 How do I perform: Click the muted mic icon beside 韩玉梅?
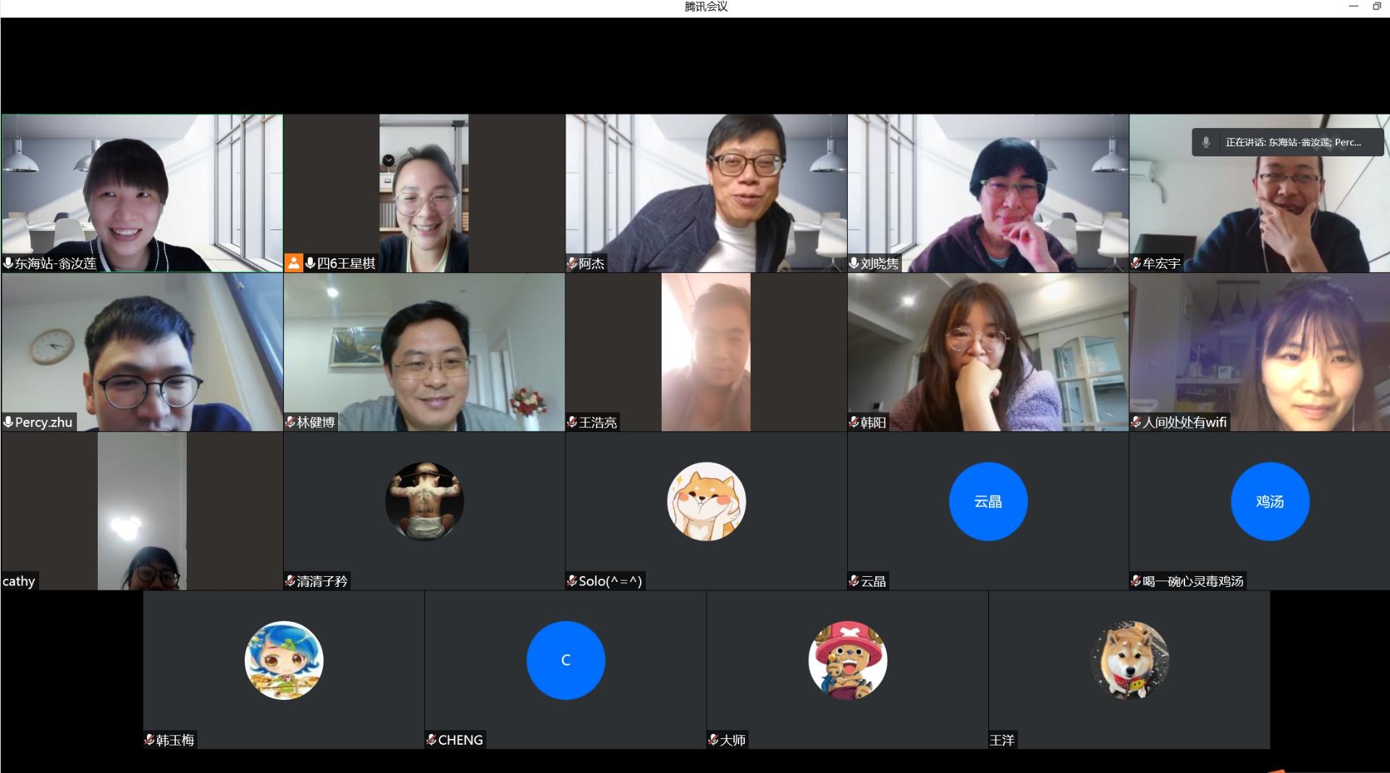coord(149,740)
